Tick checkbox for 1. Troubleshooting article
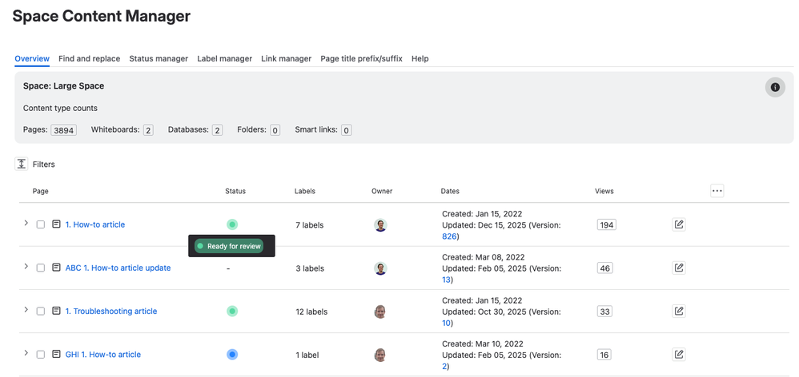799x377 pixels. click(40, 311)
